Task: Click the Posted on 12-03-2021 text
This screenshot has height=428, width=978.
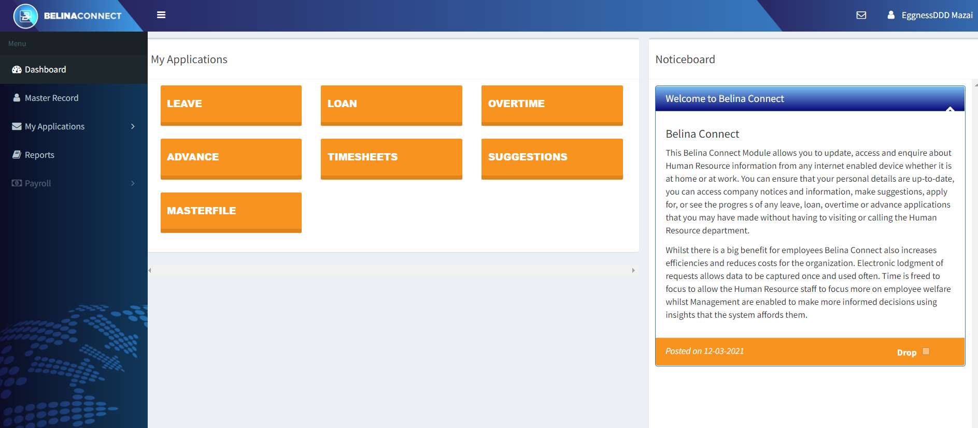Action: tap(705, 351)
